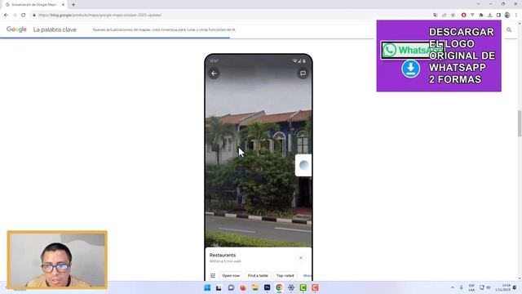The image size is (522, 294).
Task: Open the black app icon next to Start
Action: (x=219, y=287)
